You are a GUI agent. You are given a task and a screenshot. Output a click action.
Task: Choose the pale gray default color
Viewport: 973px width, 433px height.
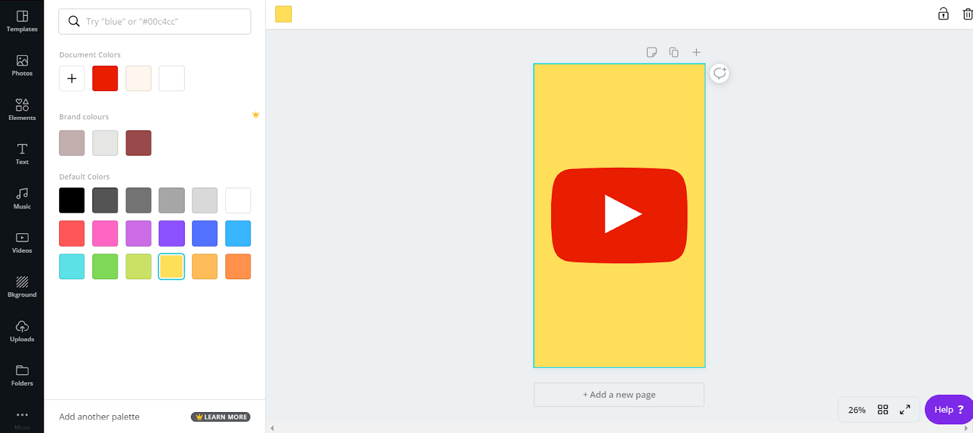205,201
